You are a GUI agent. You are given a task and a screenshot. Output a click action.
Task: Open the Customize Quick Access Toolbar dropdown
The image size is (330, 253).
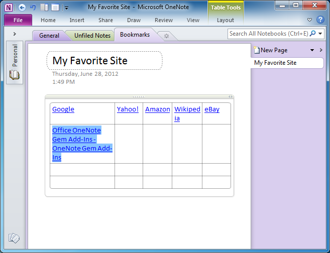tap(66, 8)
